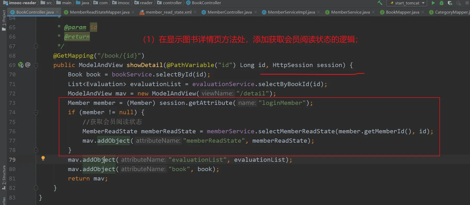470x205 pixels.
Task: Click the imooc package breadcrumb
Action: click(x=121, y=3)
